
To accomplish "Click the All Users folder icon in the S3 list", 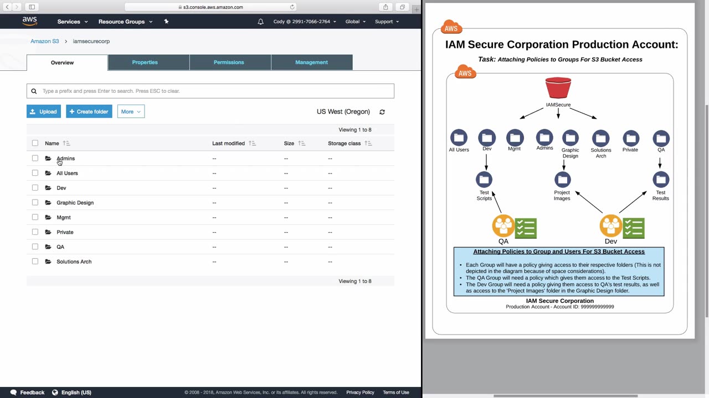I will click(48, 173).
